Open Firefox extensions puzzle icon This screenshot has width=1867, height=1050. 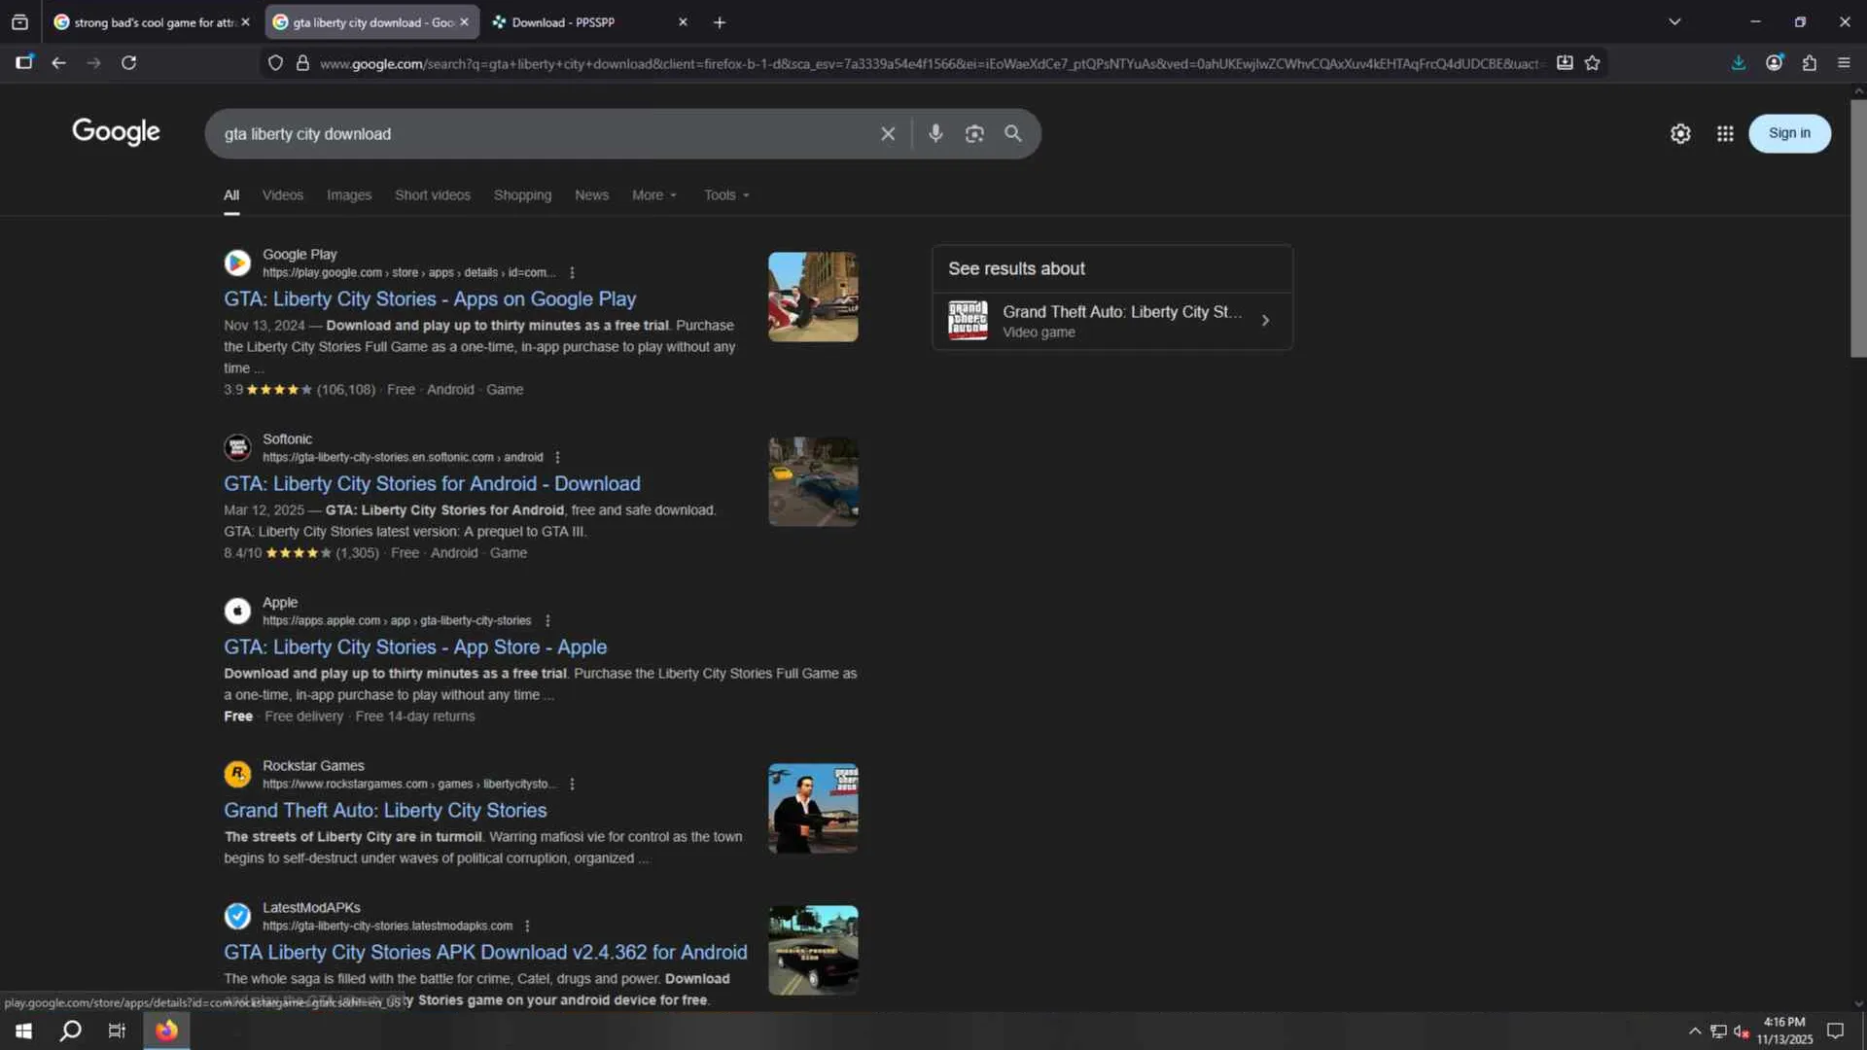point(1809,63)
